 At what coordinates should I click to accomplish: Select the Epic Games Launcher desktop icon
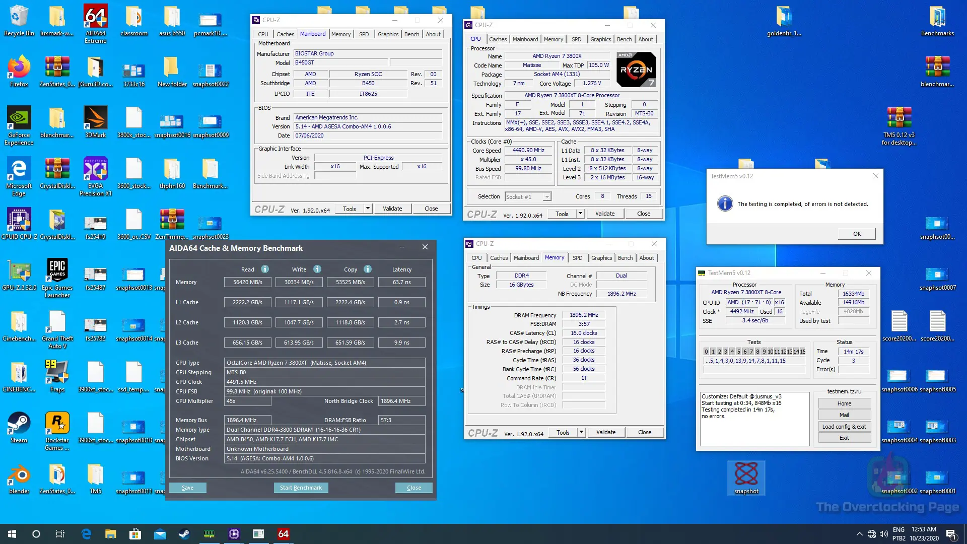point(57,279)
